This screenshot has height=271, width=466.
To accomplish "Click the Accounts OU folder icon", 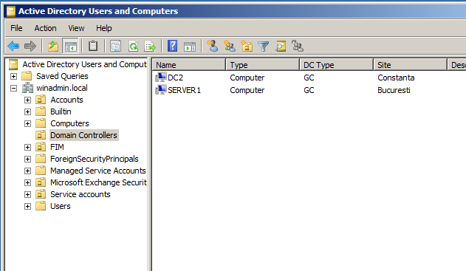I will [41, 100].
